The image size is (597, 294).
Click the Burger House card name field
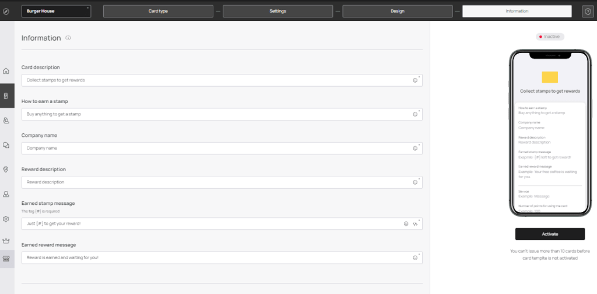pyautogui.click(x=57, y=12)
